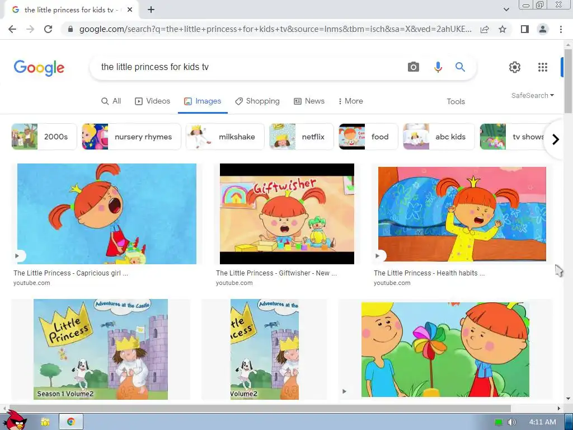Go forward in browser history
The image size is (573, 430).
[30, 29]
